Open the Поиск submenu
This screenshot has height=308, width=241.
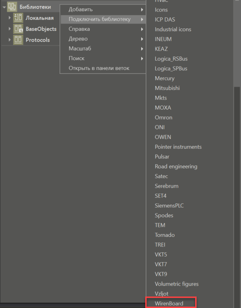click(103, 58)
